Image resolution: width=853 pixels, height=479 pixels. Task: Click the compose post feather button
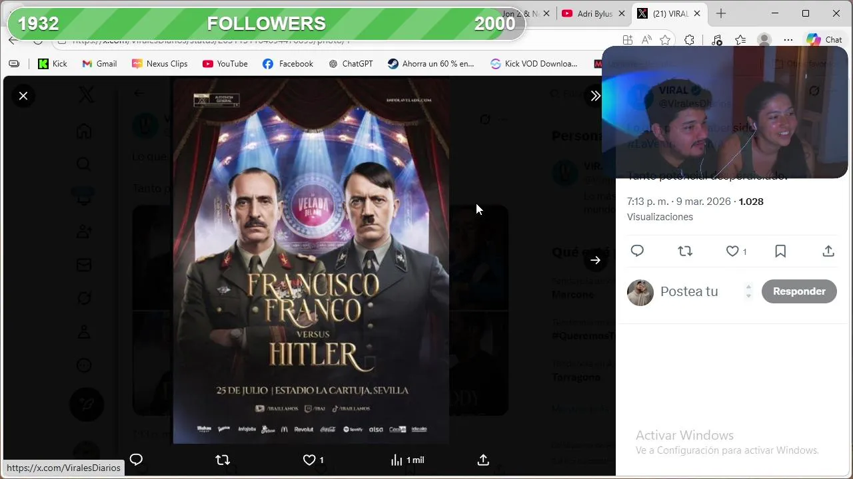pyautogui.click(x=87, y=404)
